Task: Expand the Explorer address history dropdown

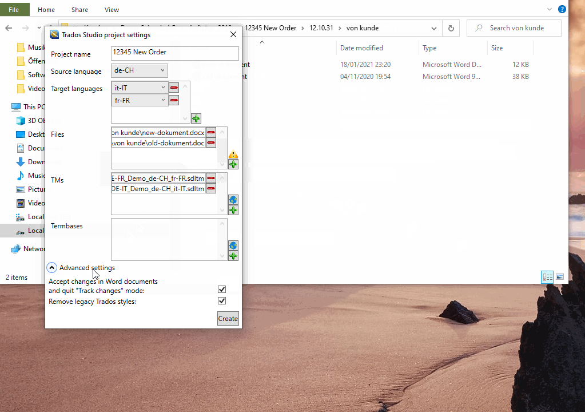Action: [x=434, y=29]
